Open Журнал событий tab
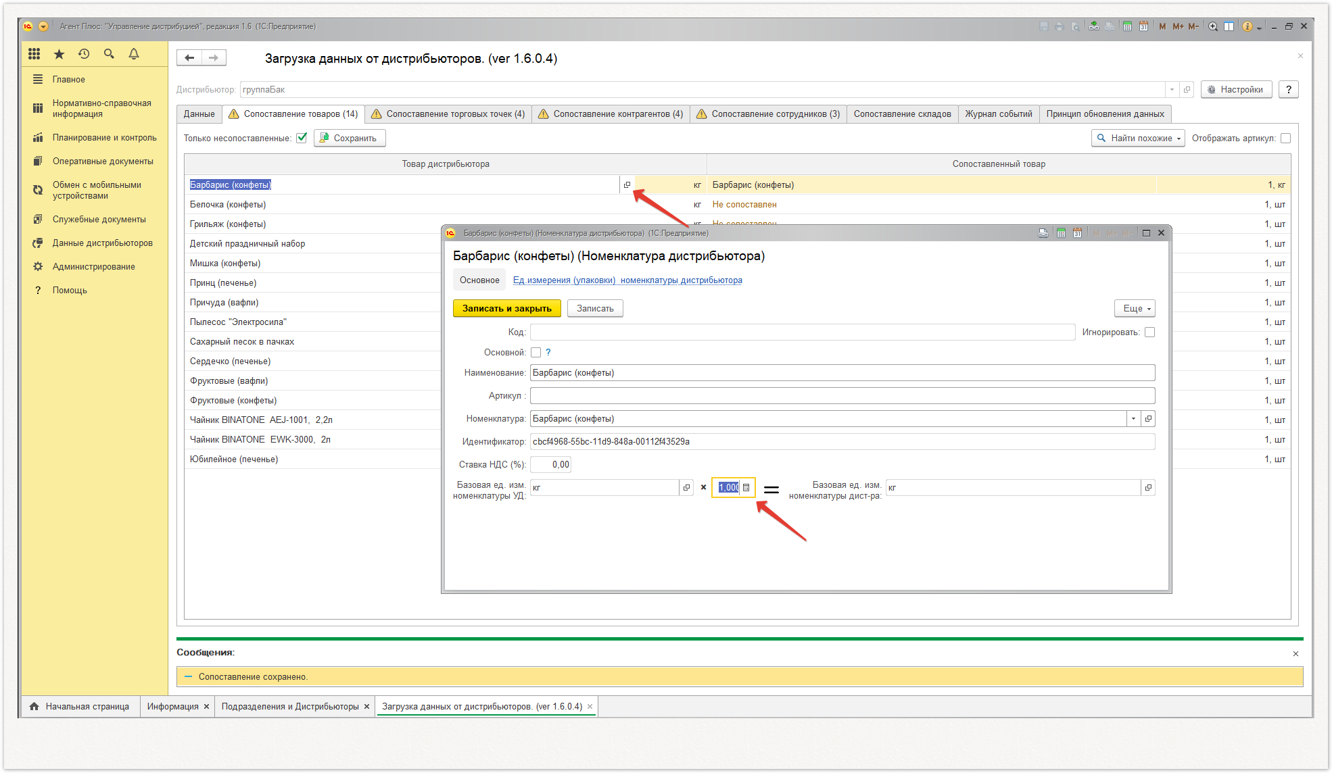Image resolution: width=1332 pixels, height=773 pixels. tap(998, 114)
